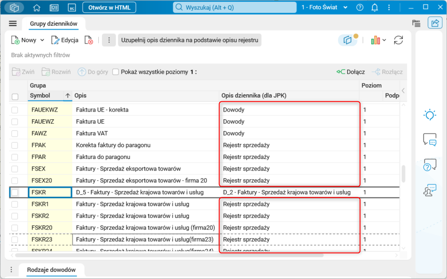Image resolution: width=447 pixels, height=279 pixels.
Task: Click the Nowy new record button
Action: coord(24,40)
